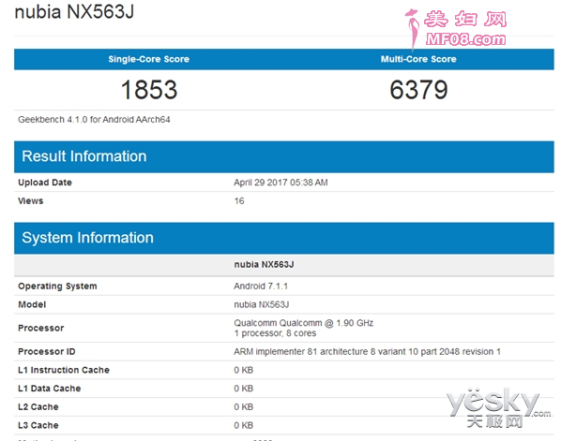Select the 'Operating System' label
The width and height of the screenshot is (561, 441).
pos(57,287)
